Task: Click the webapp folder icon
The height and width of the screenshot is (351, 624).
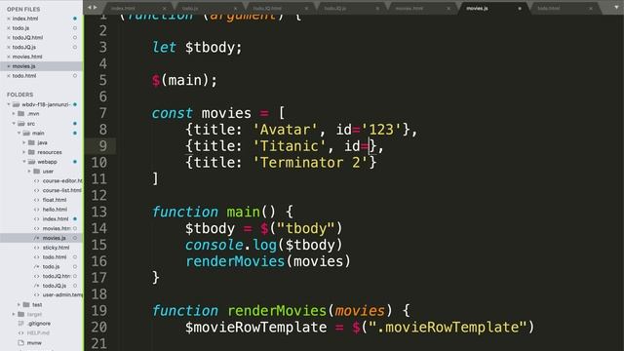Action: pyautogui.click(x=31, y=162)
